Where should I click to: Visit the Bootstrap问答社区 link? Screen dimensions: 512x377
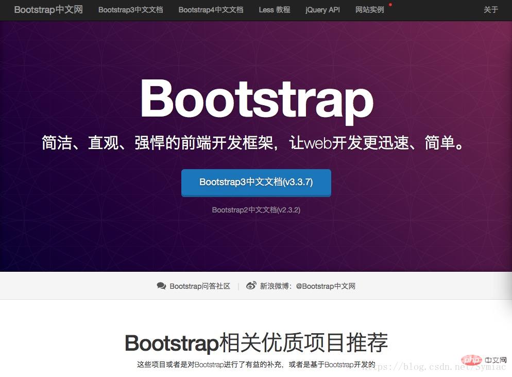click(200, 286)
